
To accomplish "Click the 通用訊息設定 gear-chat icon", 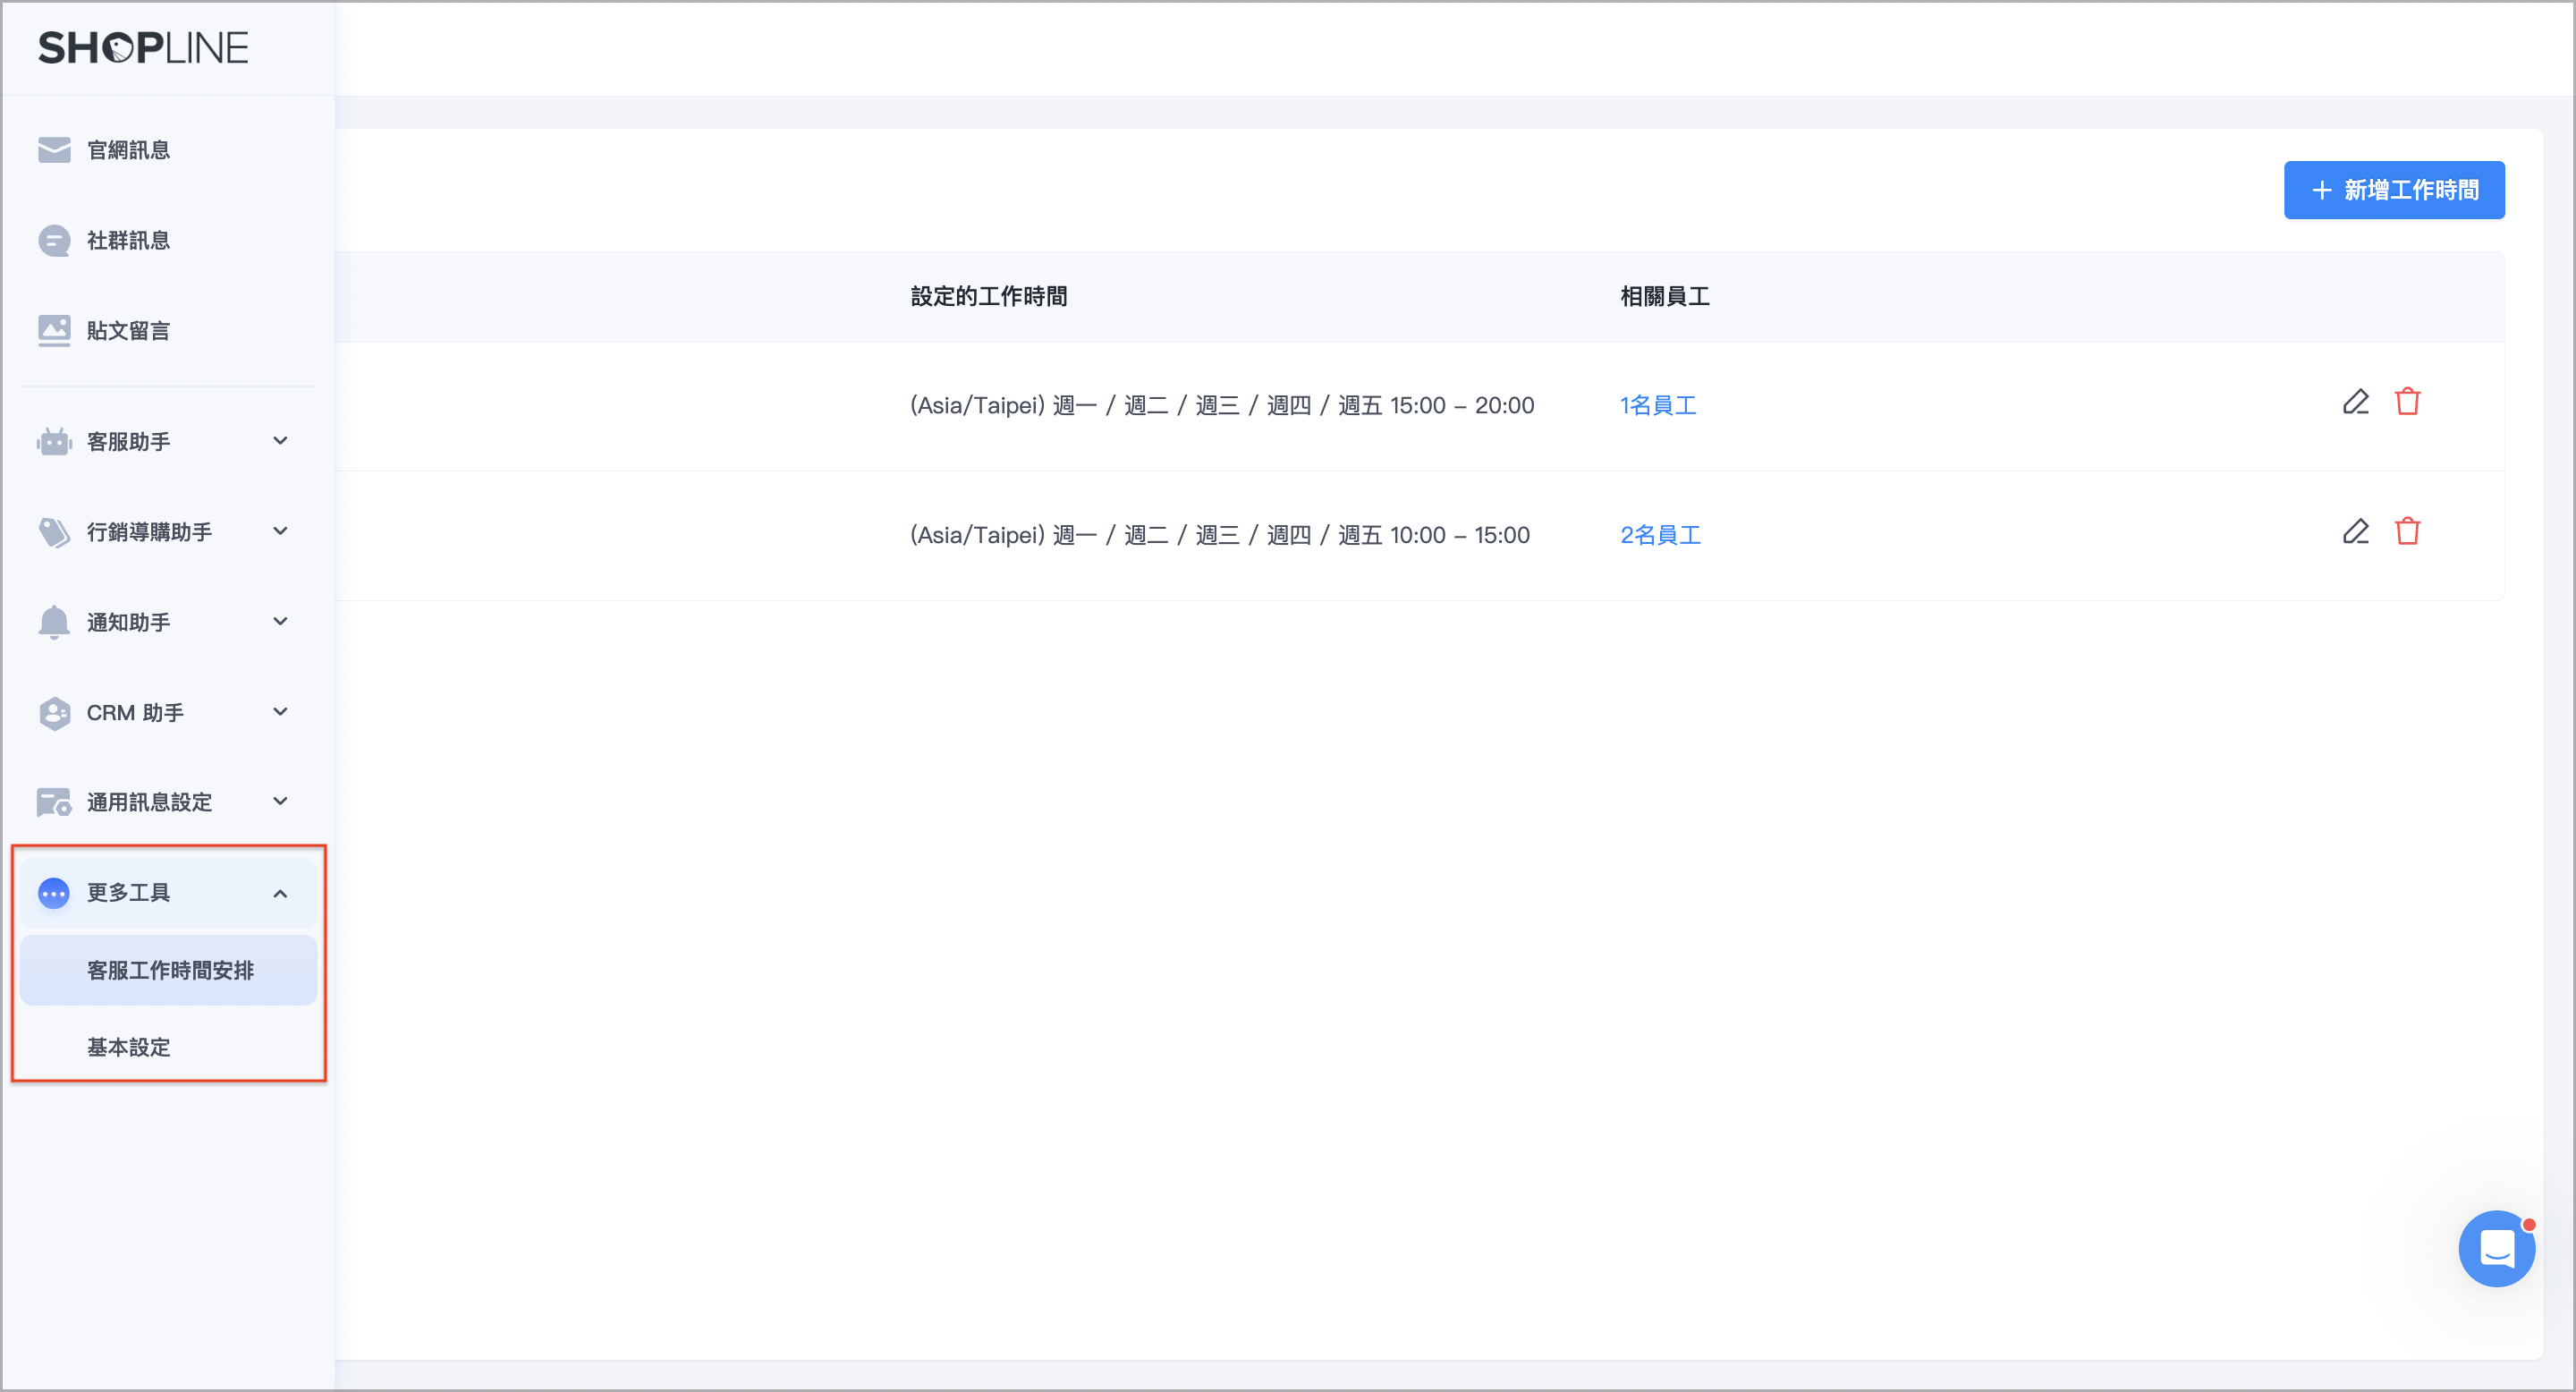I will click(x=54, y=802).
